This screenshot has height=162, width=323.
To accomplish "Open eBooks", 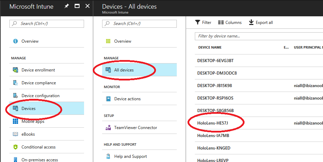I will (28, 134).
